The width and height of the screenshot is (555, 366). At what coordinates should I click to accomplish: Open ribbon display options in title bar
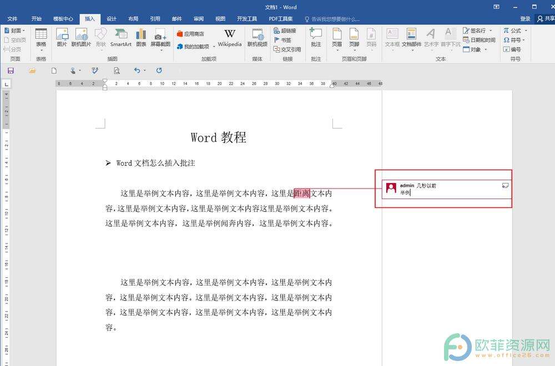tap(497, 7)
